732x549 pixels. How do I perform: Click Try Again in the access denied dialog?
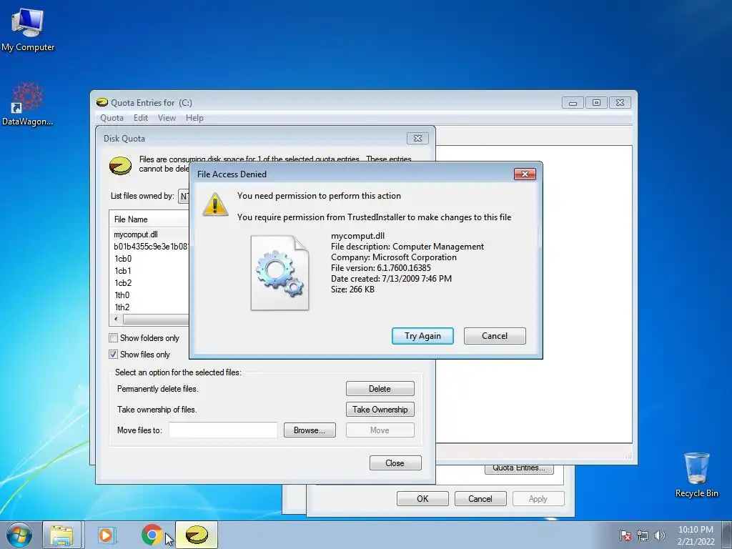422,336
